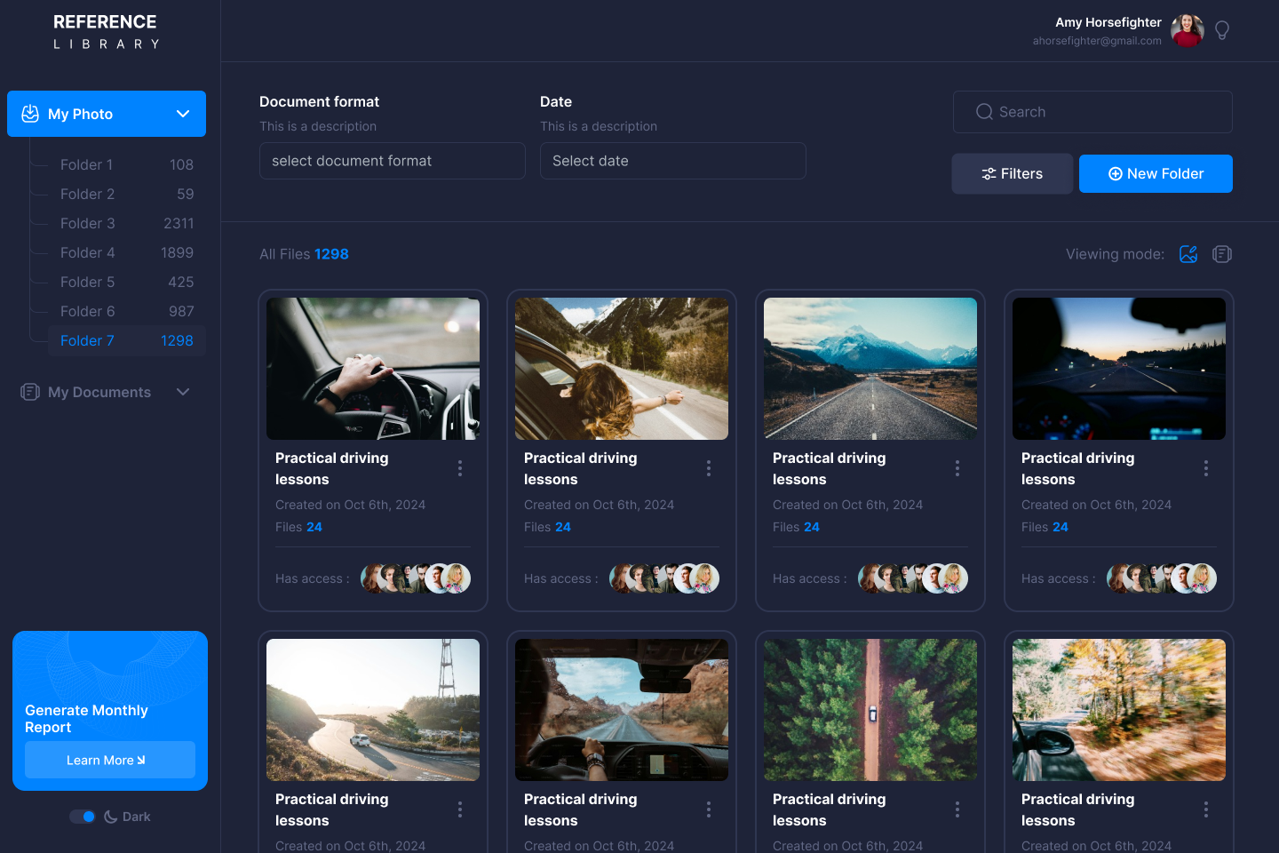The image size is (1279, 853).
Task: Open the Select date dropdown
Action: click(673, 161)
